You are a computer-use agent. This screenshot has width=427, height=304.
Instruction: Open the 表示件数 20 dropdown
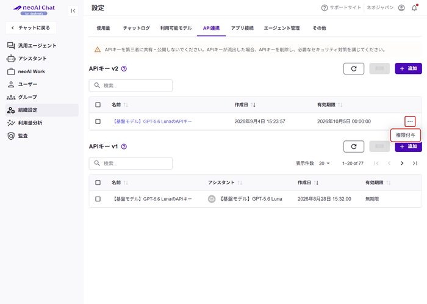[325, 164]
